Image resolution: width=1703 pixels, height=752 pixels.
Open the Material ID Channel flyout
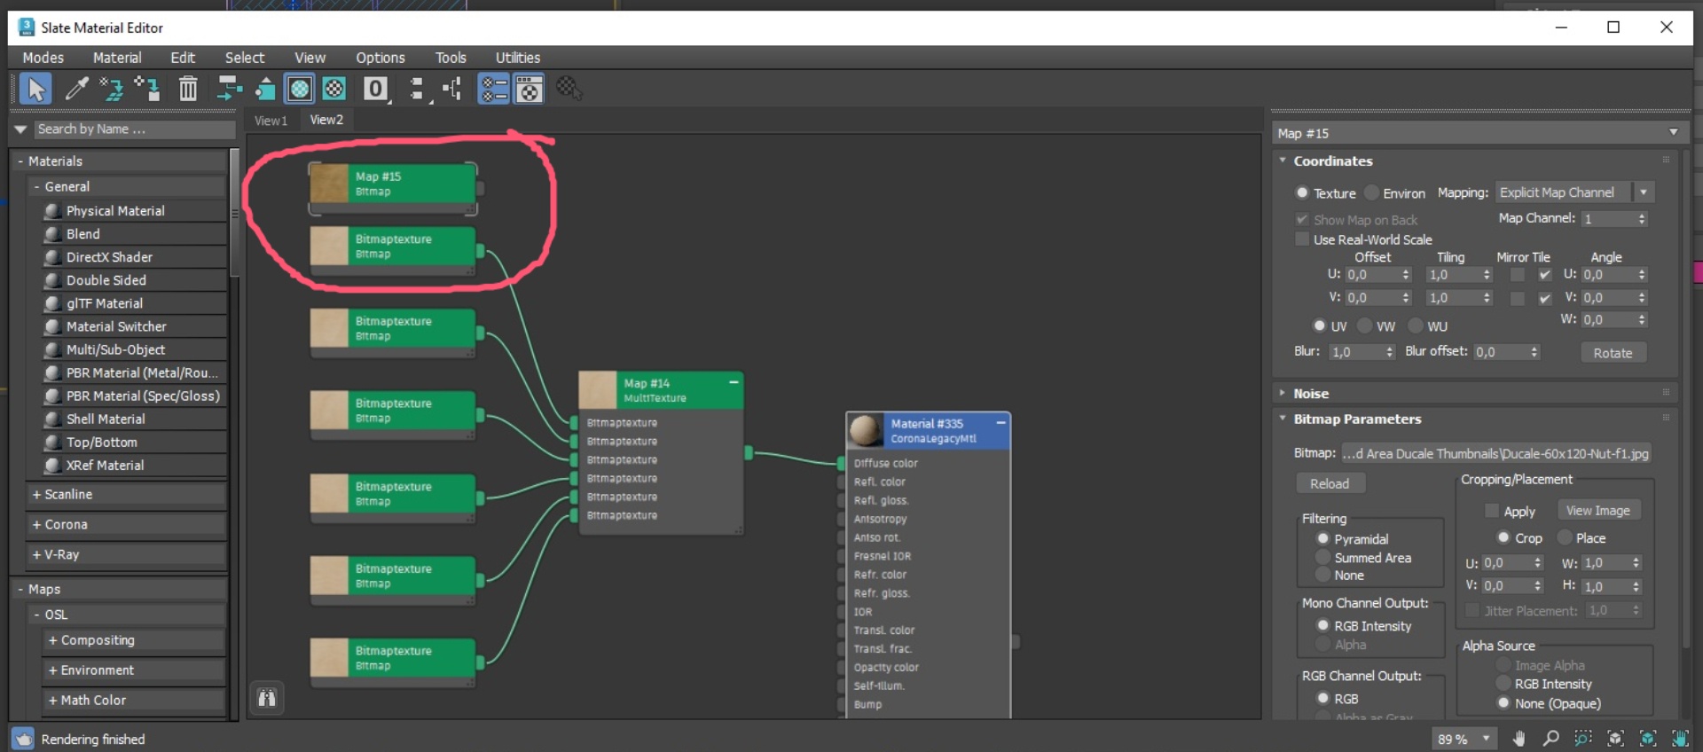coord(376,89)
